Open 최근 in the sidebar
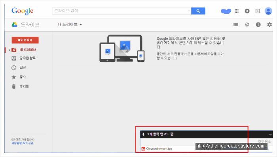The height and width of the screenshot is (157, 277). (23, 67)
